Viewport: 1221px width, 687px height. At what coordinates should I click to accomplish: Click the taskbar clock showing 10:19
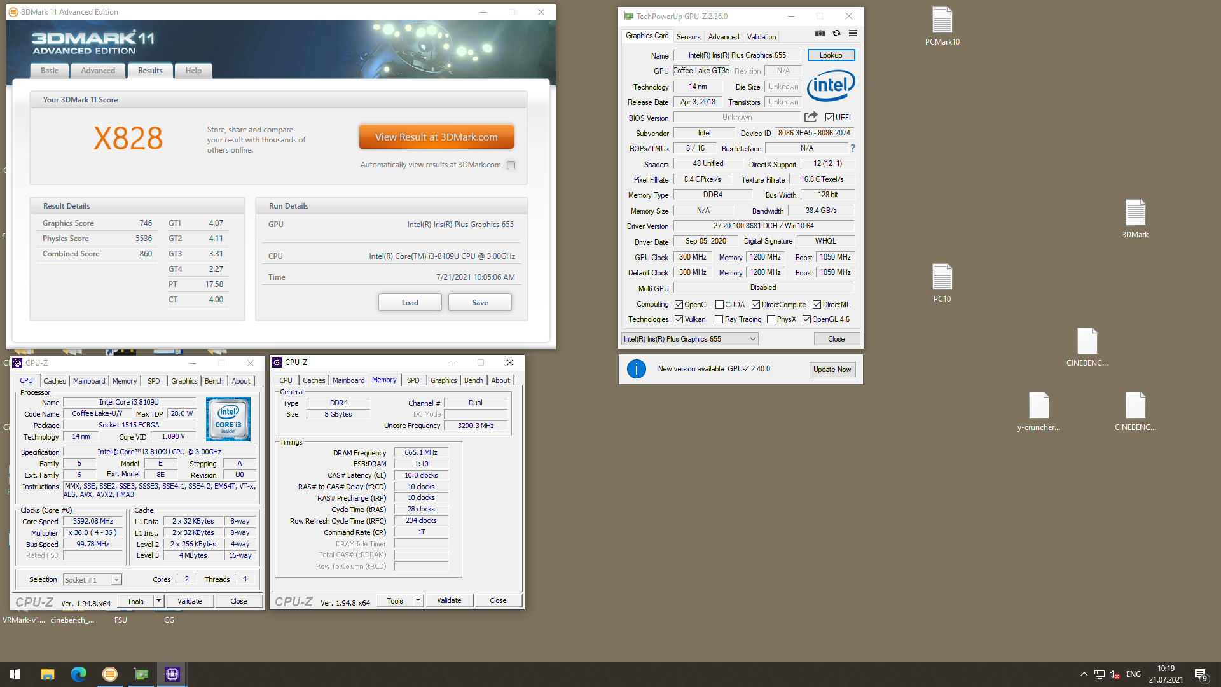coord(1166,674)
